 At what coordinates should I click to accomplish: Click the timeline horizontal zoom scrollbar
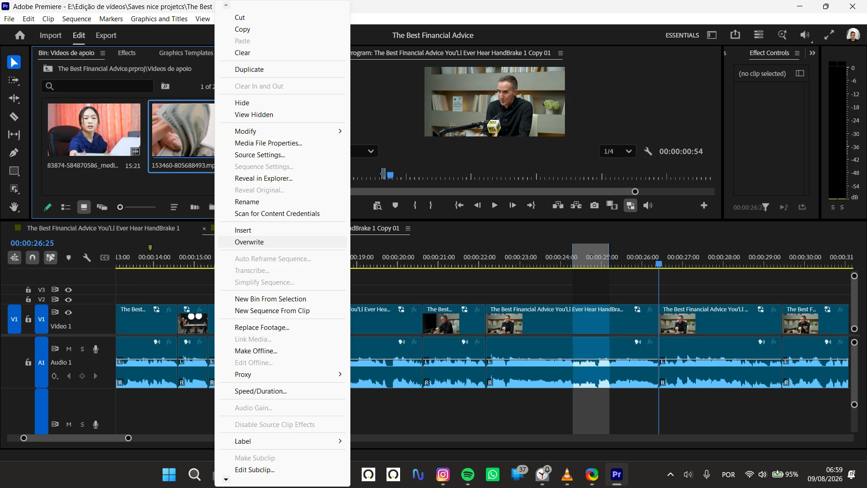(x=76, y=438)
